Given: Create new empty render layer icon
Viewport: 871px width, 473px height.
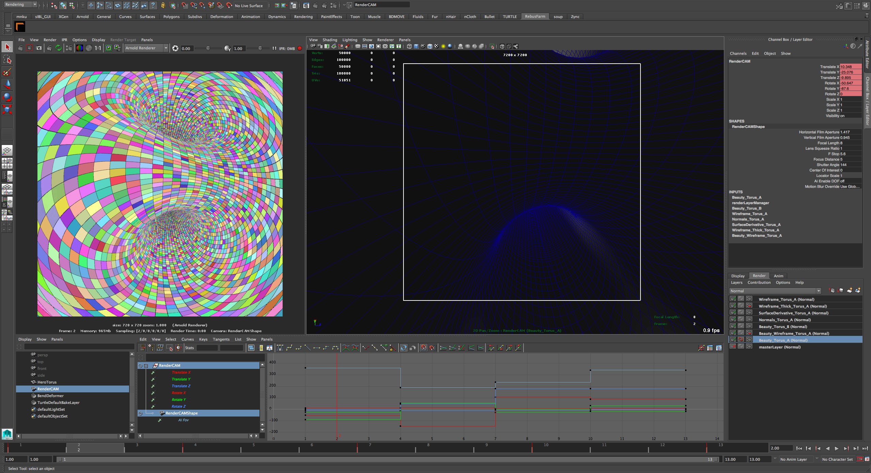Looking at the screenshot, I should (x=850, y=291).
